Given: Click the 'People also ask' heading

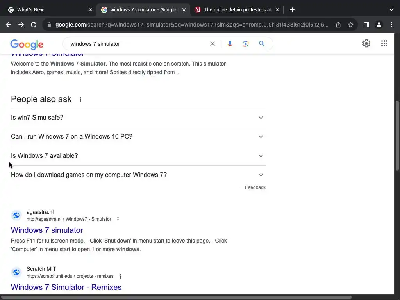Looking at the screenshot, I should click(41, 99).
